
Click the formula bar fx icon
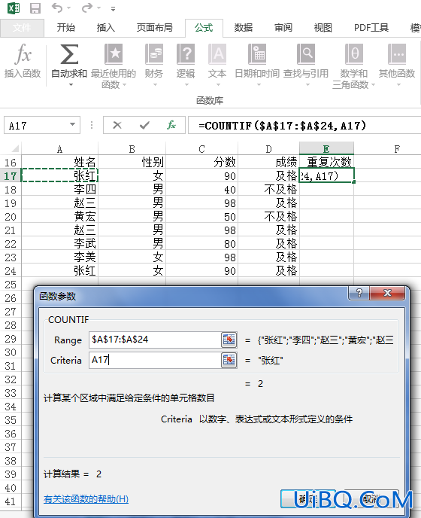(171, 125)
